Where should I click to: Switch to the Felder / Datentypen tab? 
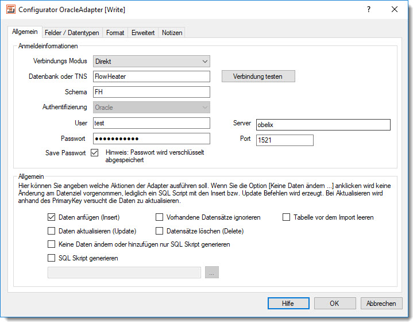pyautogui.click(x=73, y=33)
